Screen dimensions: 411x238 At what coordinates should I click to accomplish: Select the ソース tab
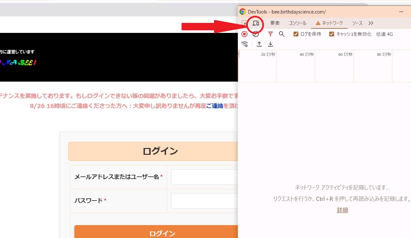click(357, 23)
